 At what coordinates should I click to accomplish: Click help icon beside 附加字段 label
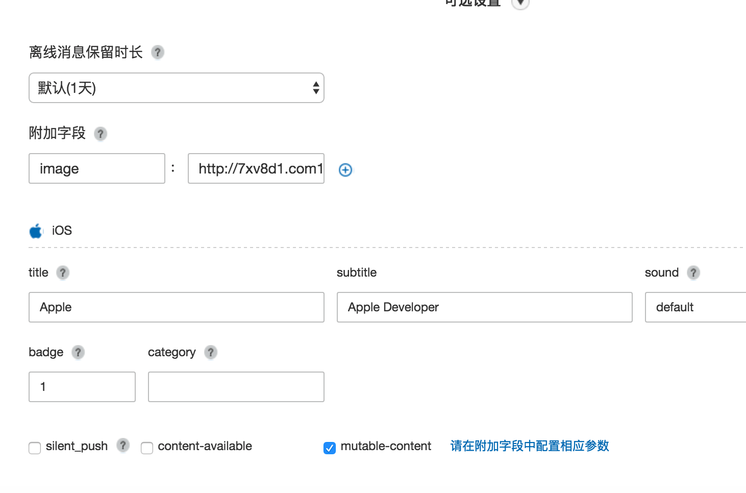[101, 134]
